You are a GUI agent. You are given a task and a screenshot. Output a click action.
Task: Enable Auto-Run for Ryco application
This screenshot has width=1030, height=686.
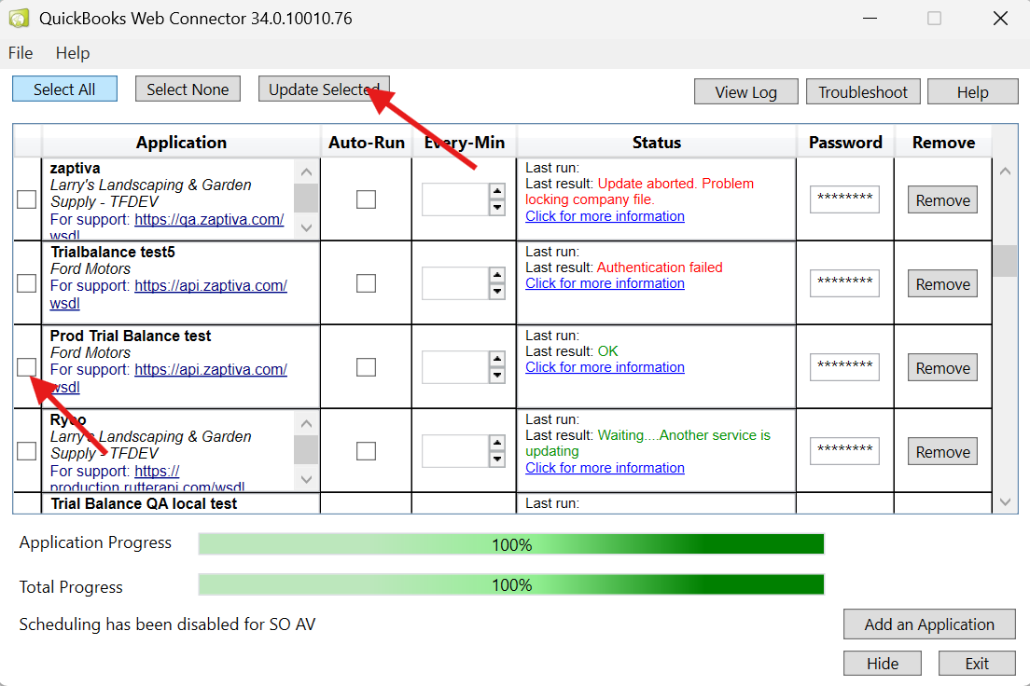click(x=367, y=451)
